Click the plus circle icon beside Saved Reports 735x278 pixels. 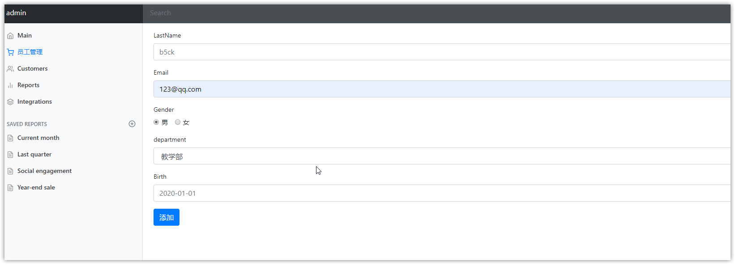(132, 124)
